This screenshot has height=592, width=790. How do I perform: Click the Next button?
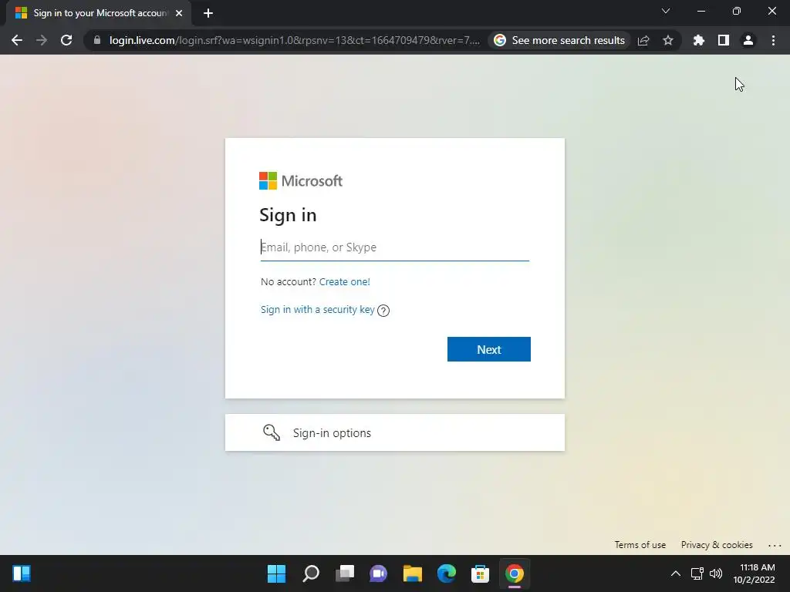[488, 349]
